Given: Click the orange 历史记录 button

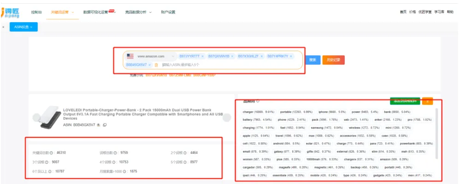Looking at the screenshot, I should tap(333, 60).
